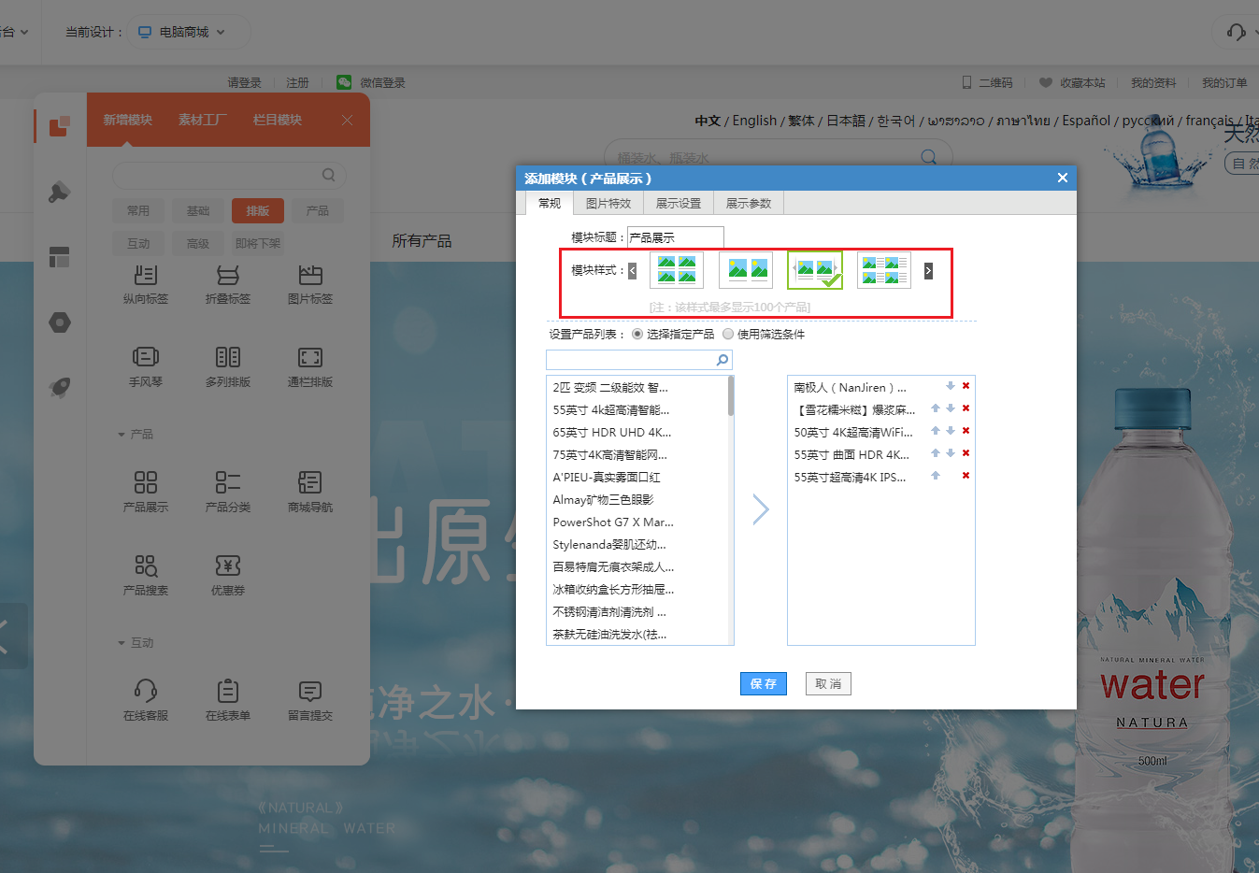Filter modules by 即将下架 category

[x=258, y=243]
